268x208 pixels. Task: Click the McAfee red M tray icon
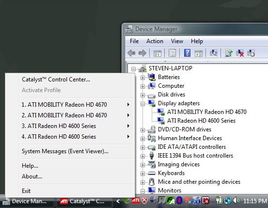coord(205,200)
